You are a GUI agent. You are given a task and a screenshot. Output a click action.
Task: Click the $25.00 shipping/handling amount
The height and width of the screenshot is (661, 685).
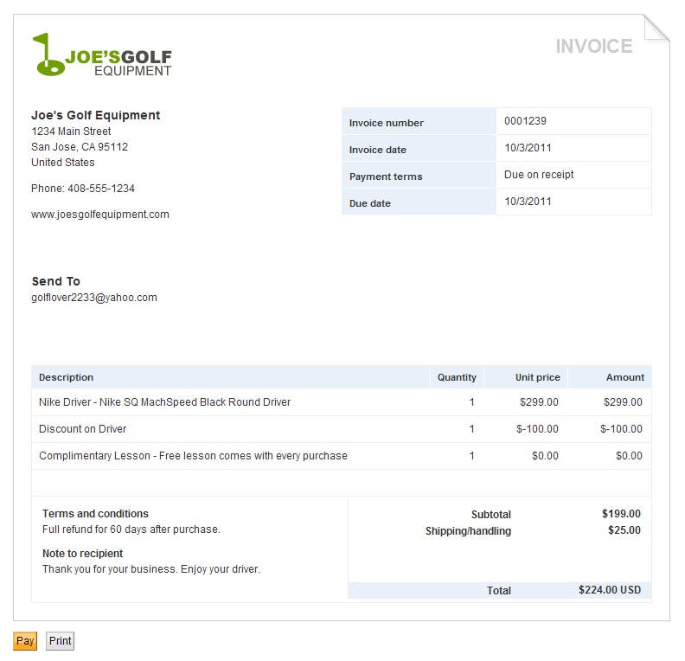pos(624,530)
